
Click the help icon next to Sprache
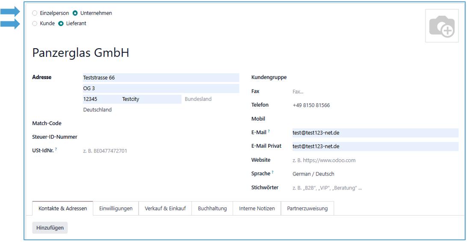[x=272, y=172]
